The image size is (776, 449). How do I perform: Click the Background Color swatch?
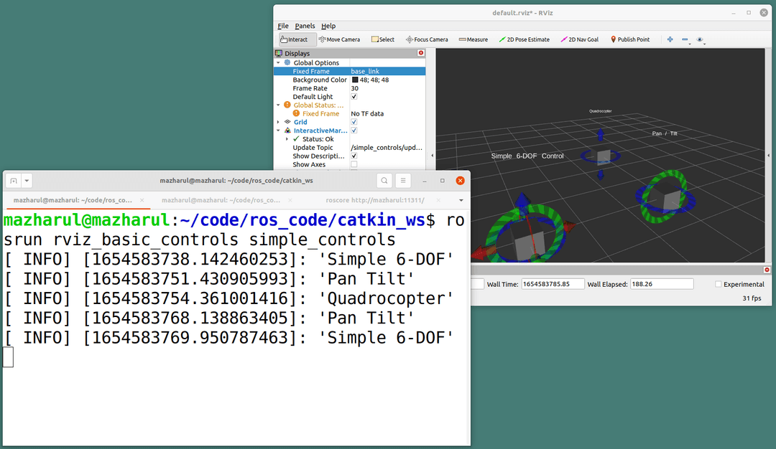[355, 80]
